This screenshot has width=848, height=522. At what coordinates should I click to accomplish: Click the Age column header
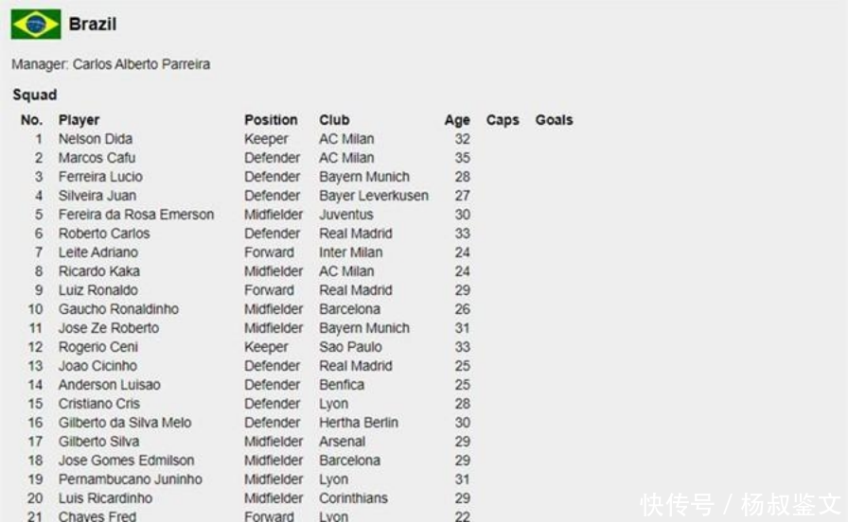coord(457,120)
